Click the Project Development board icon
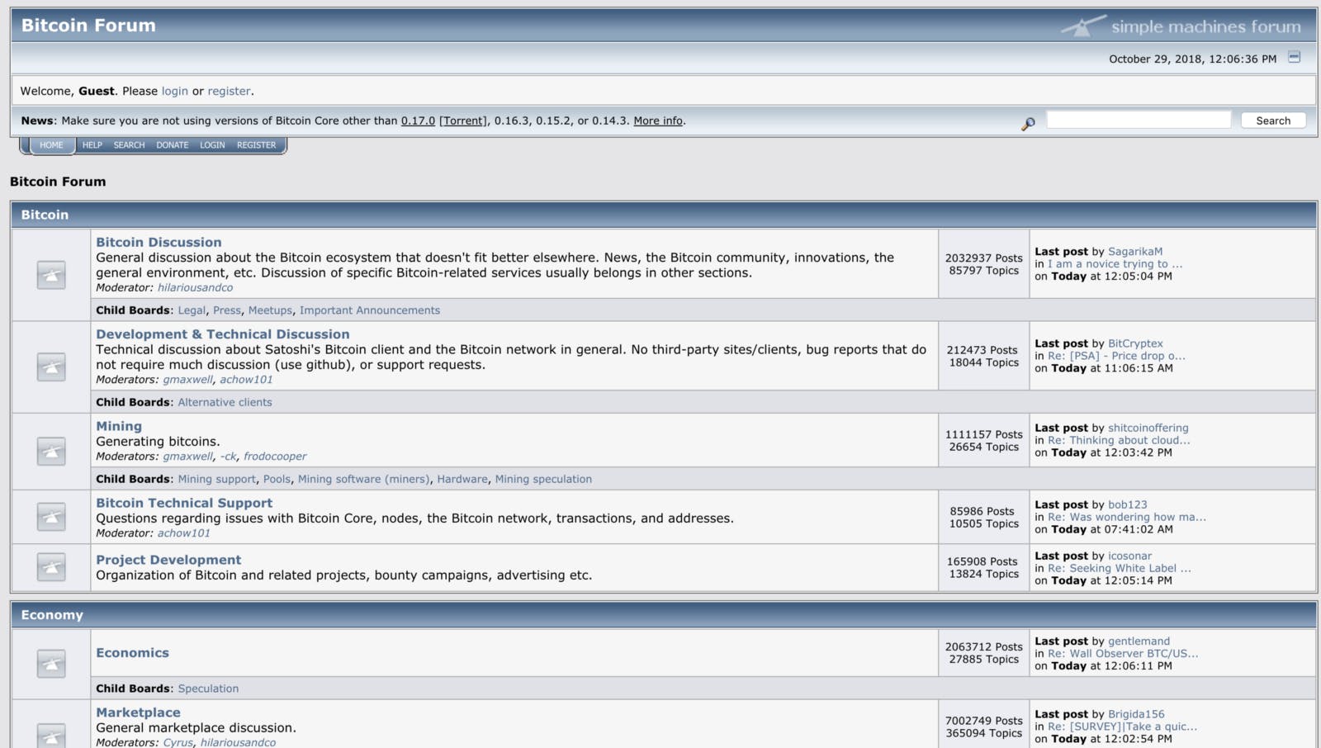 click(x=51, y=567)
